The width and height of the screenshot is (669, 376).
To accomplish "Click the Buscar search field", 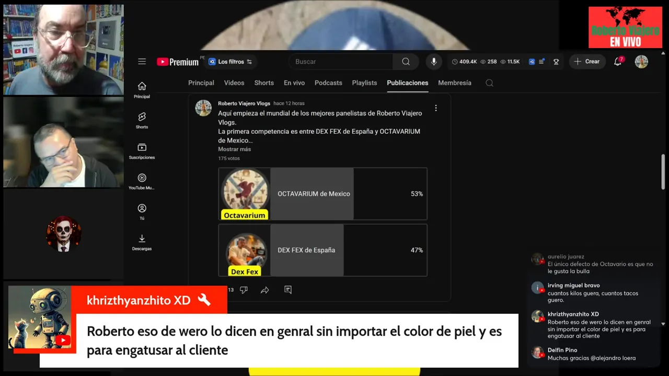I will coord(340,62).
